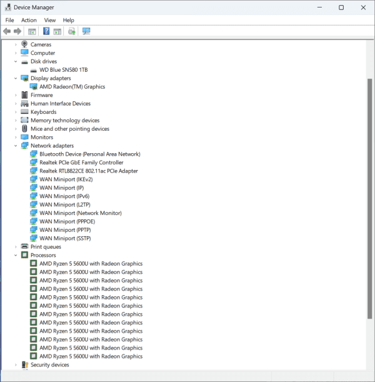The image size is (375, 382).
Task: Expand the Keyboards category
Action: click(16, 112)
